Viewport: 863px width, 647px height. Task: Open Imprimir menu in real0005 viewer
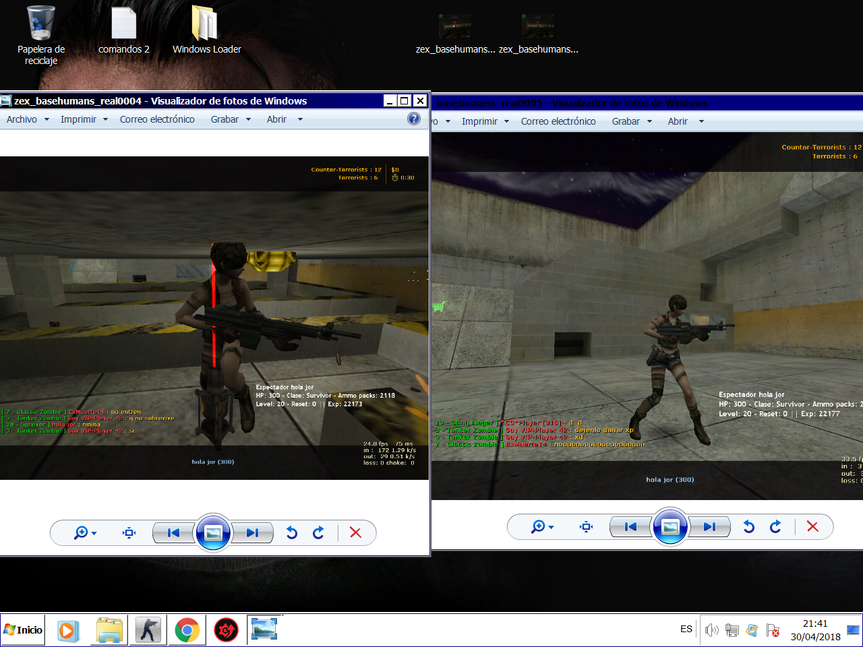[x=479, y=121]
